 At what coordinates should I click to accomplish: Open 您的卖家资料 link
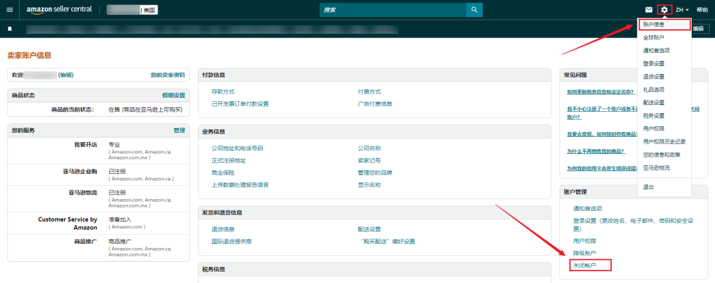(x=167, y=75)
